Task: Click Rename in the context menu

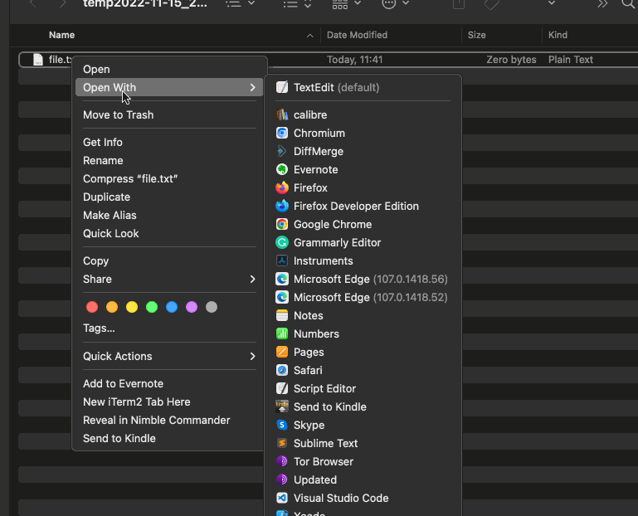Action: (x=169, y=161)
